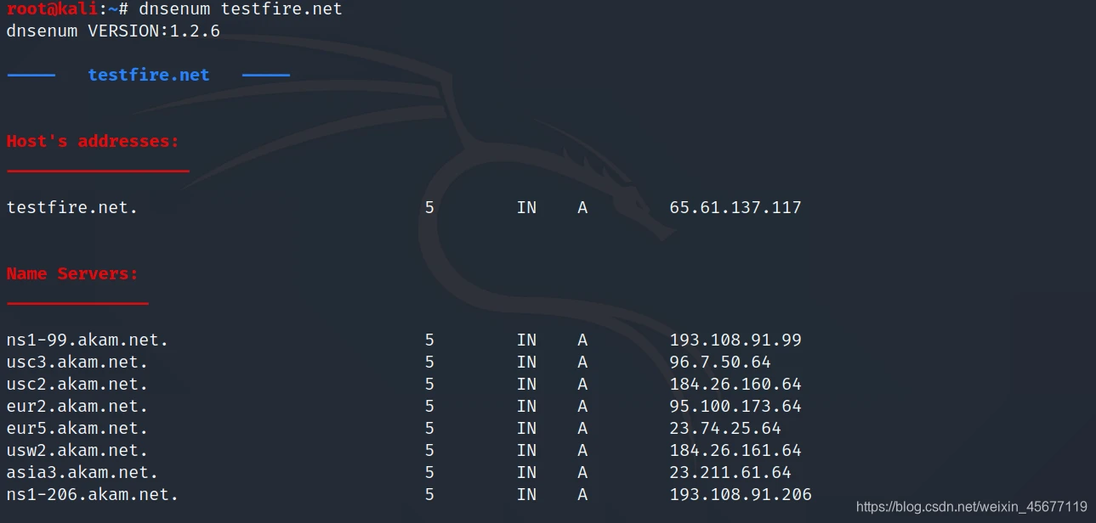Click IP address 95.100.173.64
Image resolution: width=1096 pixels, height=523 pixels.
735,407
